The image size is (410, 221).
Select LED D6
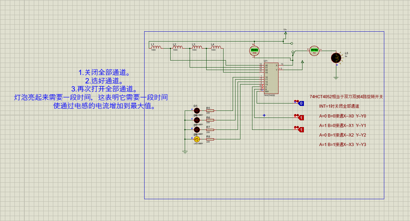click(x=197, y=120)
